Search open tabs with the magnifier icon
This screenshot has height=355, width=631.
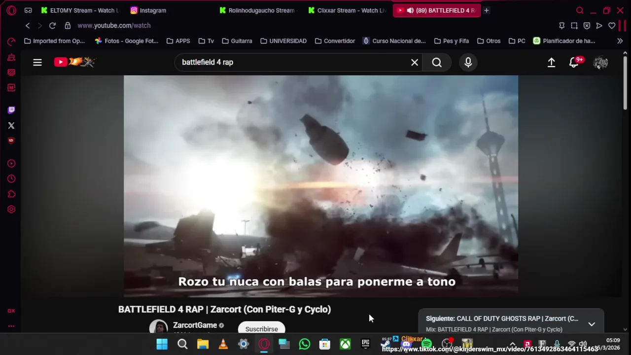580,10
